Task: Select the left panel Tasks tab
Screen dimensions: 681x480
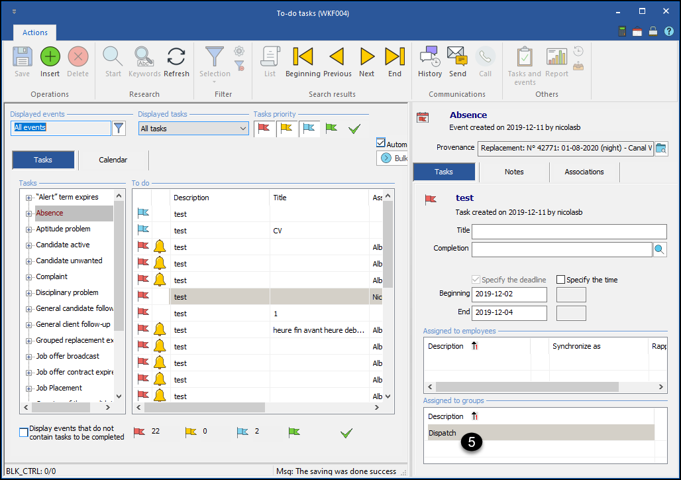Action: coord(43,160)
